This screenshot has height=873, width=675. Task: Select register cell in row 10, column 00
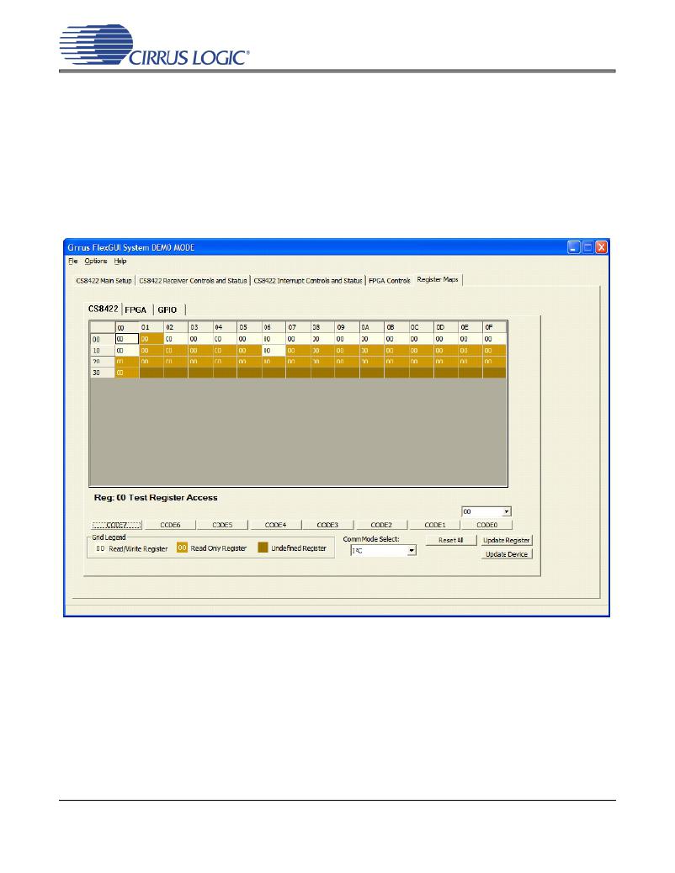click(127, 351)
